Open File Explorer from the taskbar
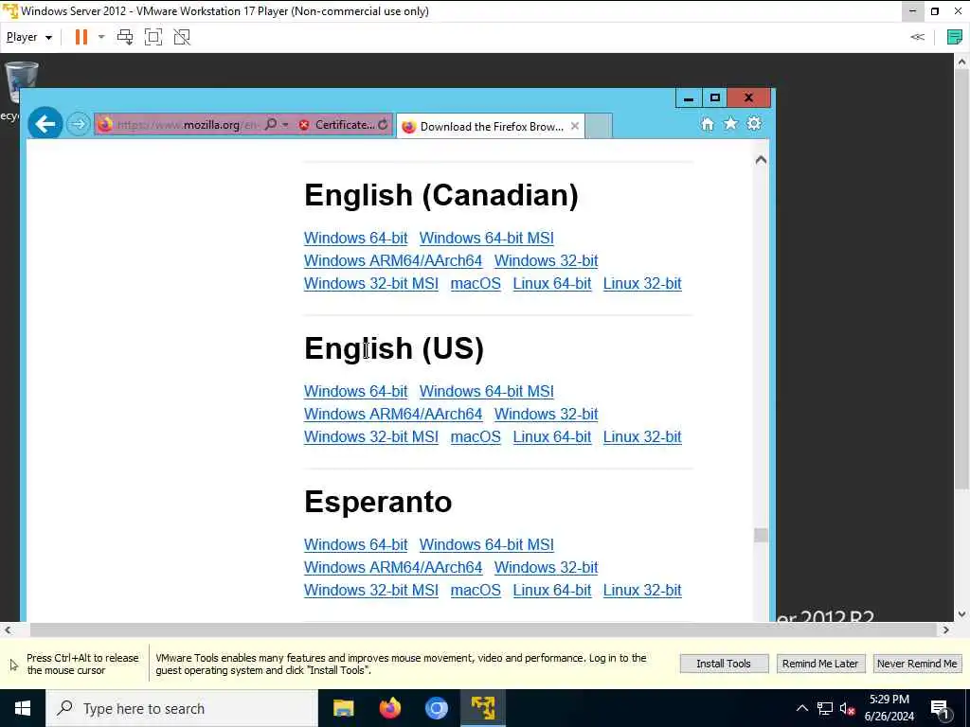 pos(343,708)
